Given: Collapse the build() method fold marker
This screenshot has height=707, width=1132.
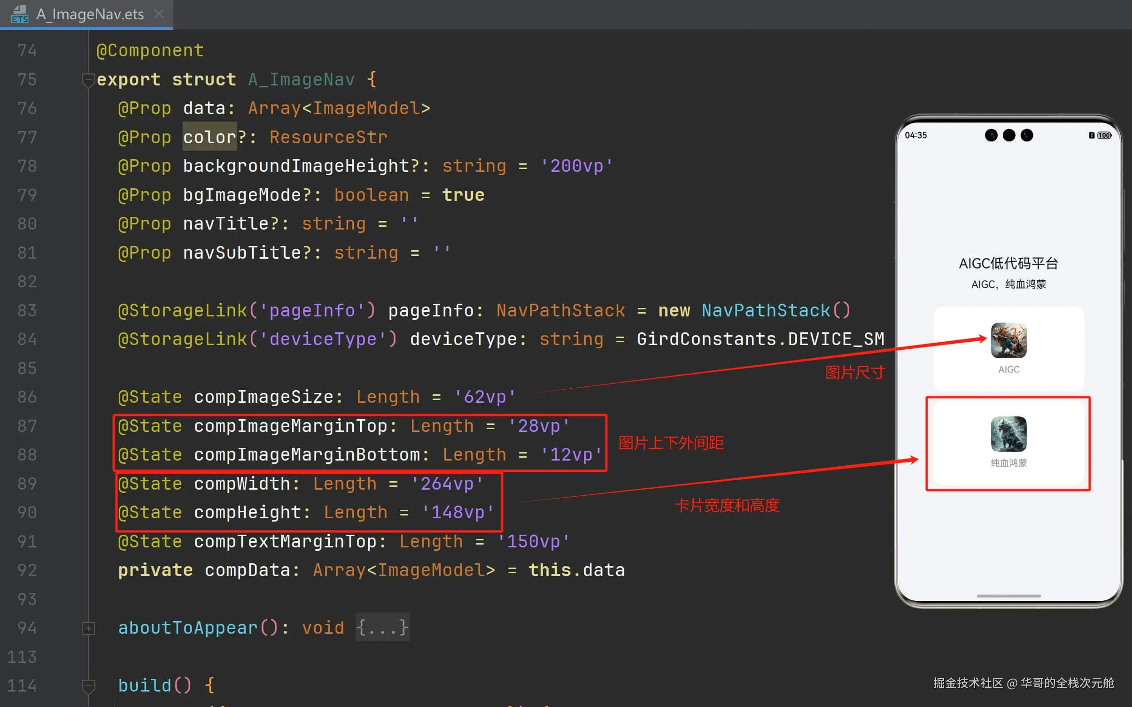Looking at the screenshot, I should coord(88,686).
